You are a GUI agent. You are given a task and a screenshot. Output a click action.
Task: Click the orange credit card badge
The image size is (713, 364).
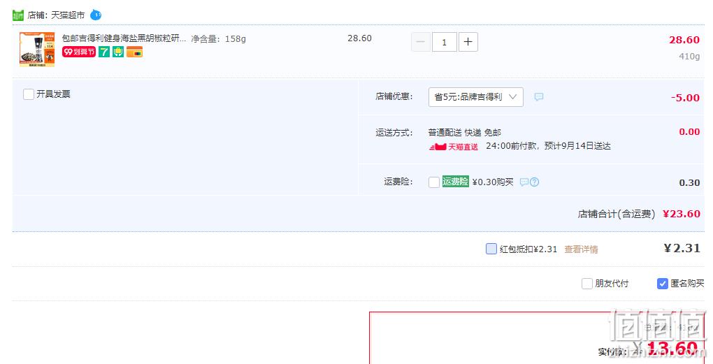tap(135, 52)
